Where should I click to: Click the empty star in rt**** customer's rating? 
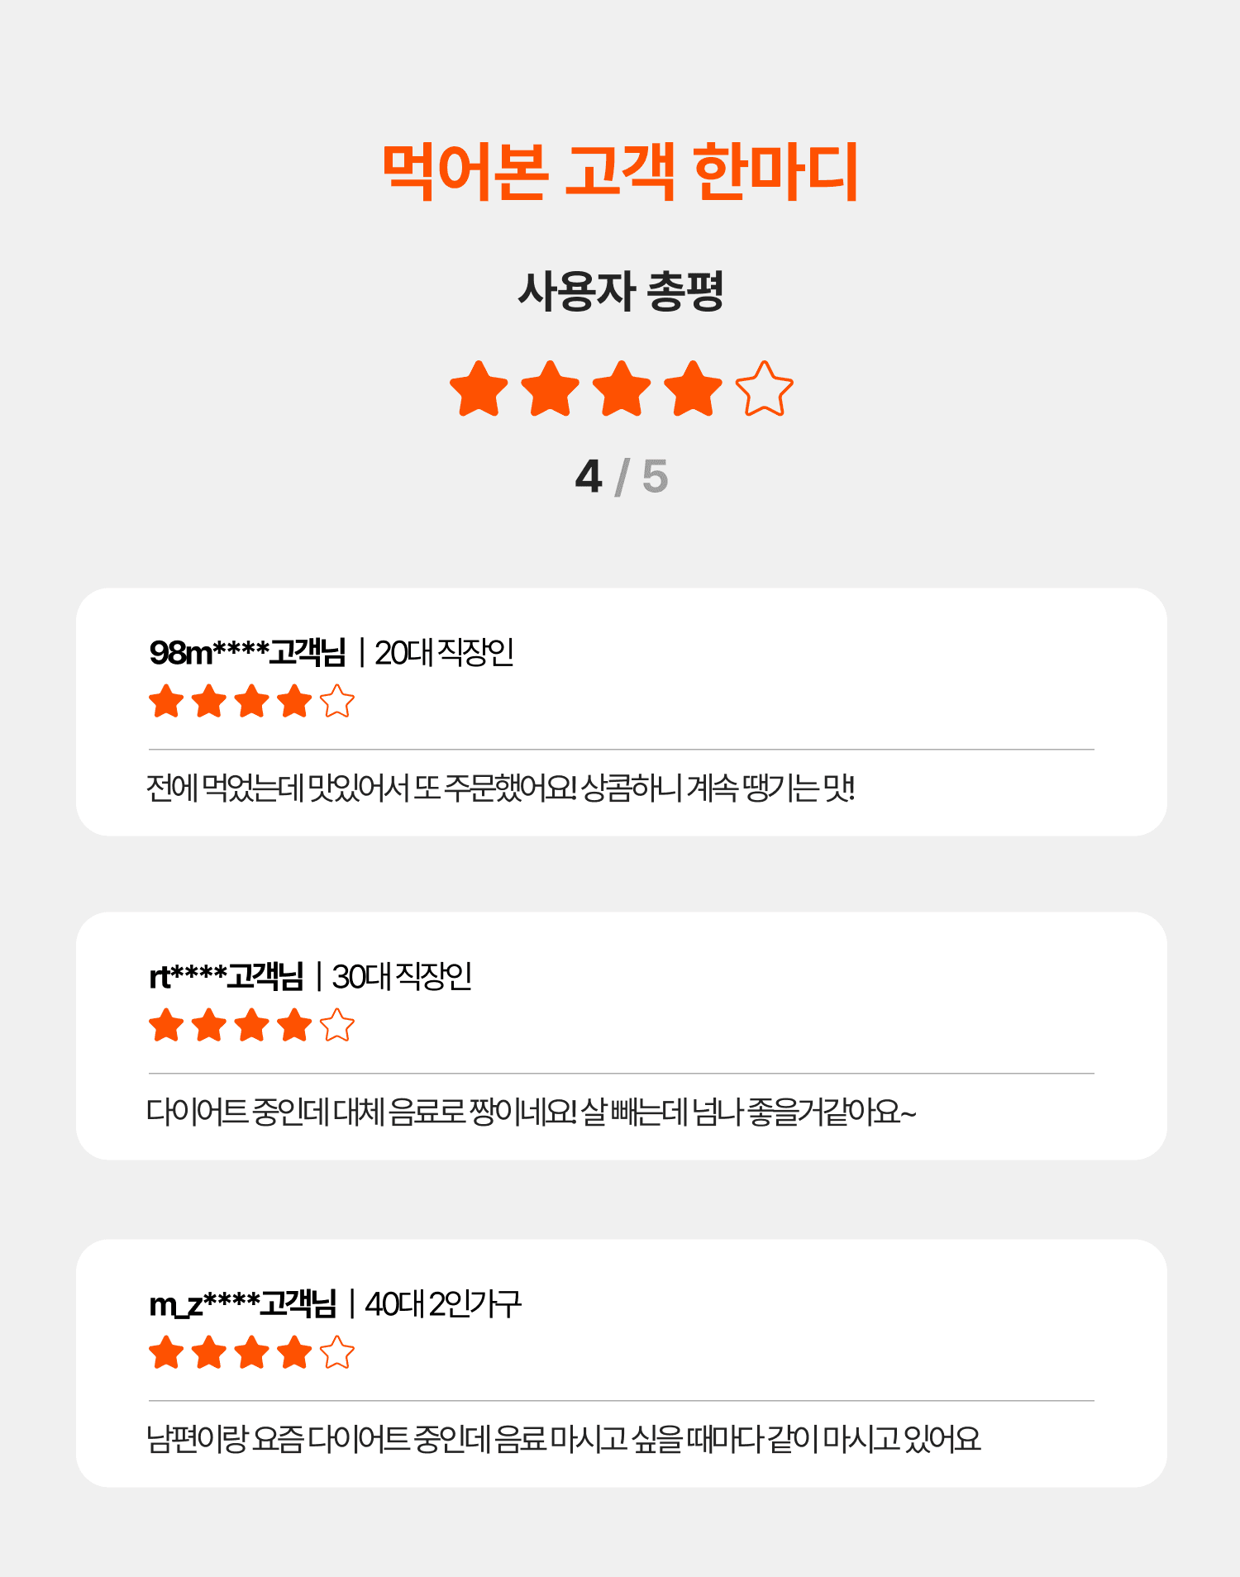pos(337,1025)
